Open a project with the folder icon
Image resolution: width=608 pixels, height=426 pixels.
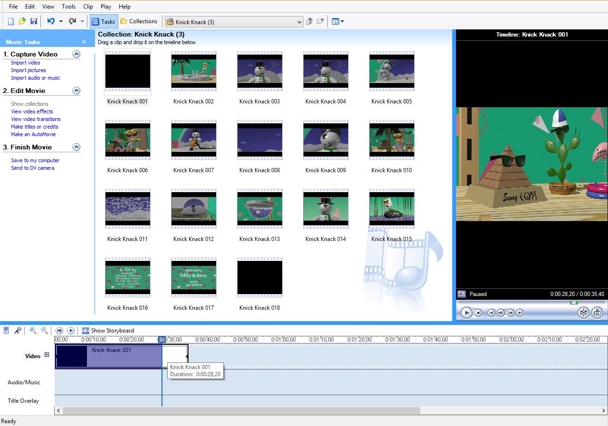22,21
